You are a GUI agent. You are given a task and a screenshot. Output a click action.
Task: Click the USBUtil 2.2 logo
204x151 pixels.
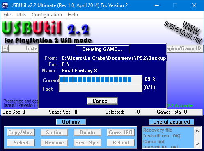[x=46, y=27]
